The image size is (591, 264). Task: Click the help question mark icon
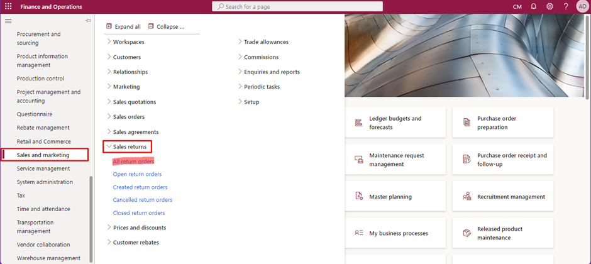point(566,6)
